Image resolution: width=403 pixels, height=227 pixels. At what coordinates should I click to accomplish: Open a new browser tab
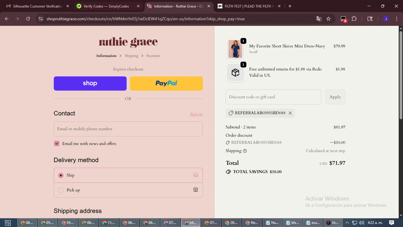[x=290, y=6]
